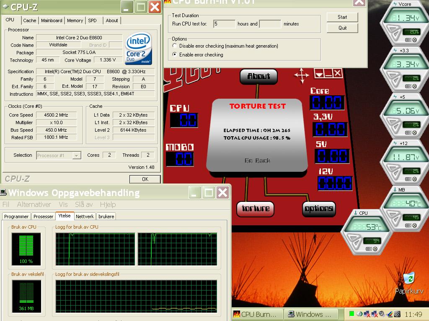
Task: Click the move arrows icon in red torture app
Action: (302, 75)
